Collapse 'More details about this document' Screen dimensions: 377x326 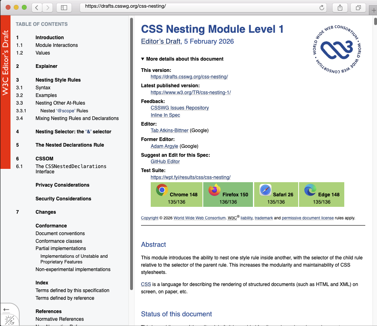182,59
